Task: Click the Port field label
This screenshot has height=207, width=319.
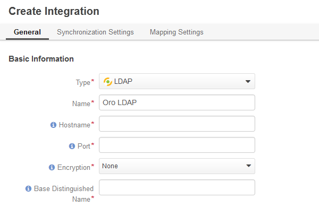Action: coord(84,146)
